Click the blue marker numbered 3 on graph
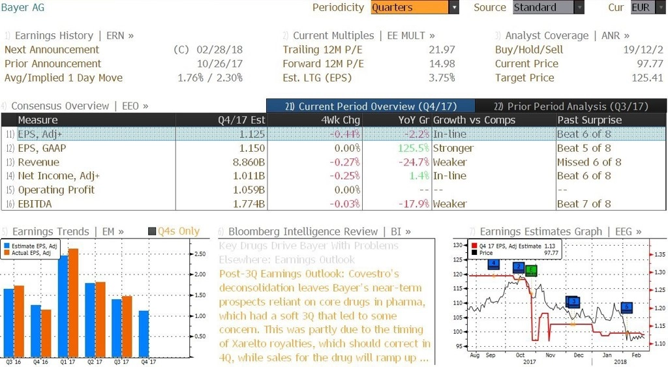668x367 pixels. click(573, 302)
